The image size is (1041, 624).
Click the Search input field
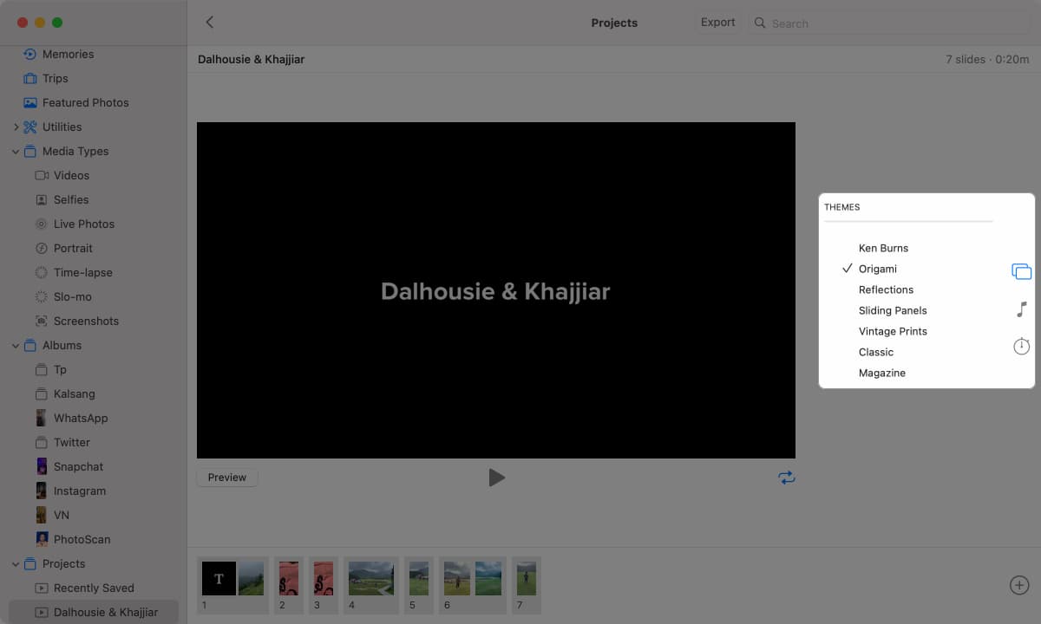[889, 23]
